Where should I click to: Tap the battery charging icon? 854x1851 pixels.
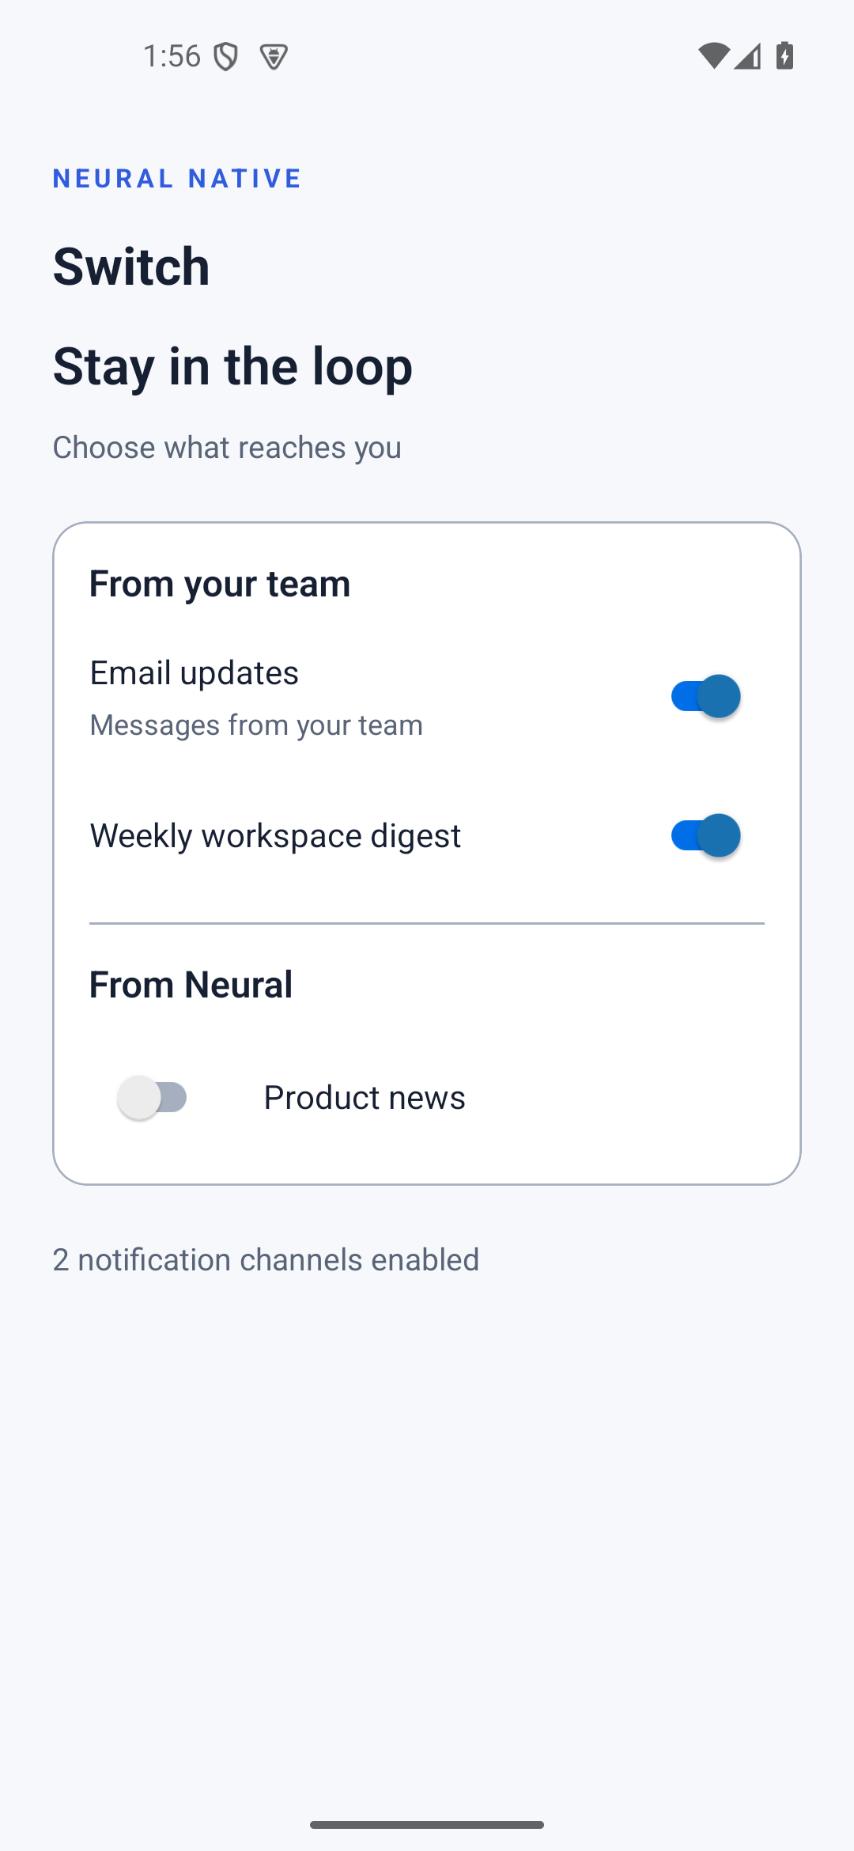[784, 56]
